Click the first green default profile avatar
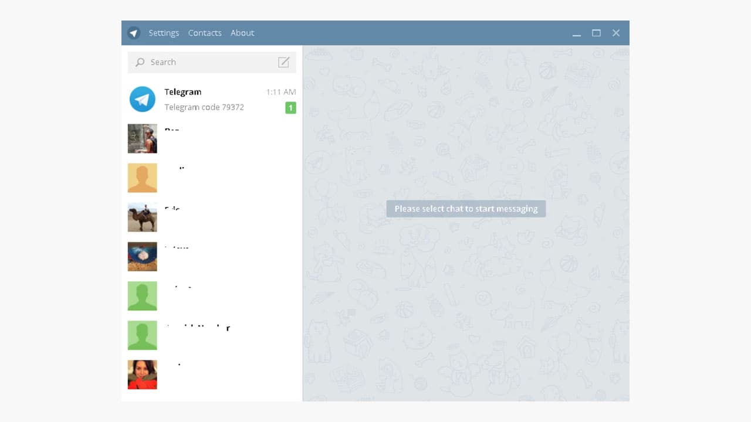Viewport: 751px width, 422px height. 142,296
